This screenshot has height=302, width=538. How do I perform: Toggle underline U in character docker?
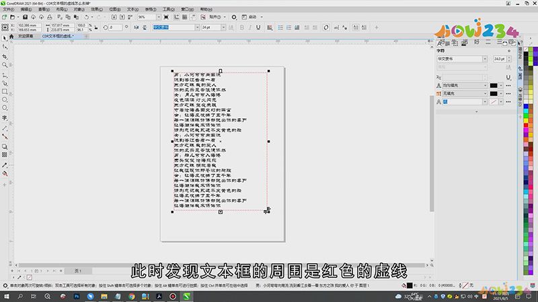coord(508,77)
